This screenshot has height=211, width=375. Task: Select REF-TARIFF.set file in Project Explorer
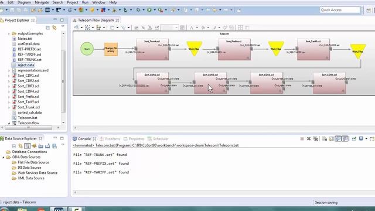(x=29, y=55)
